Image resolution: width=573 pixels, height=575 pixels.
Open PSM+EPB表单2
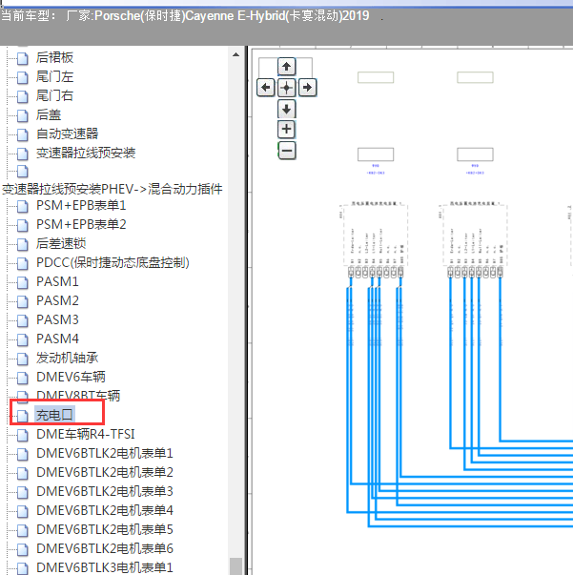coord(81,224)
